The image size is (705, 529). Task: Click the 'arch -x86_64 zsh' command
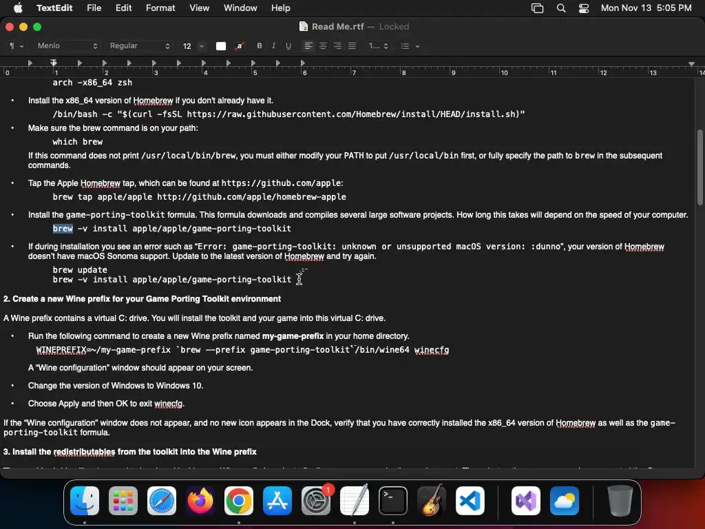click(x=92, y=83)
